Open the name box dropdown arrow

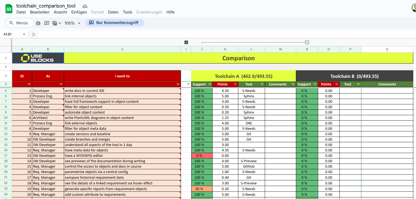[x=24, y=34]
